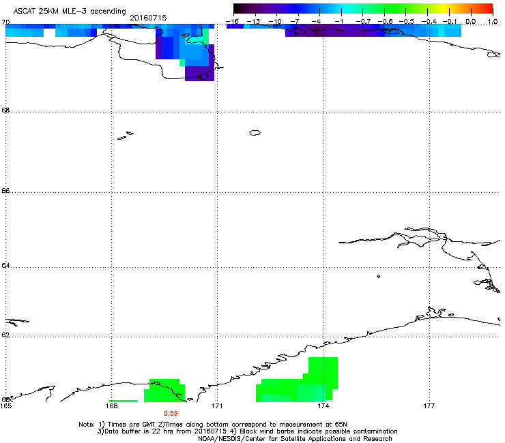The width and height of the screenshot is (505, 443).
Task: Click the purple data strip near 174 at top
Action: click(335, 33)
